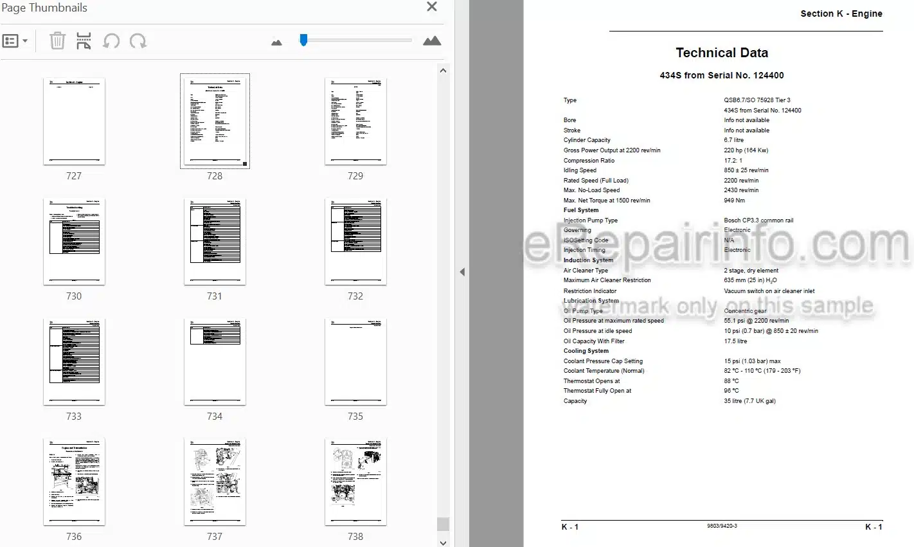Image resolution: width=914 pixels, height=547 pixels.
Task: Click '949 Nm' torque value
Action: (734, 201)
